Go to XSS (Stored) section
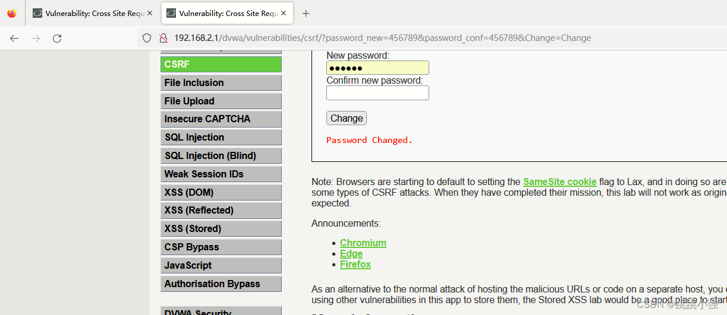Viewport: 727px width, 315px height. click(x=221, y=228)
